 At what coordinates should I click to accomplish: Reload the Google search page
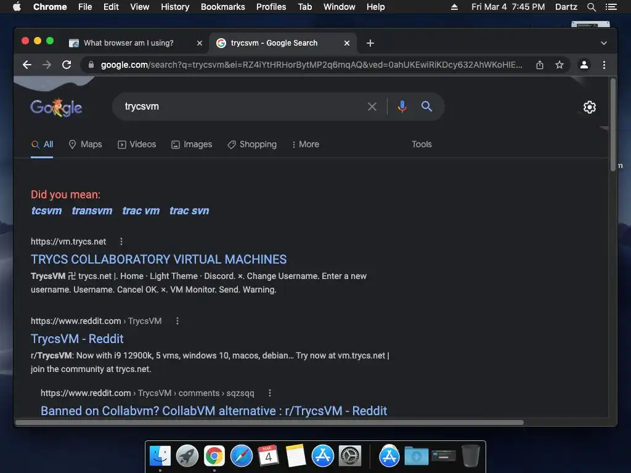67,65
